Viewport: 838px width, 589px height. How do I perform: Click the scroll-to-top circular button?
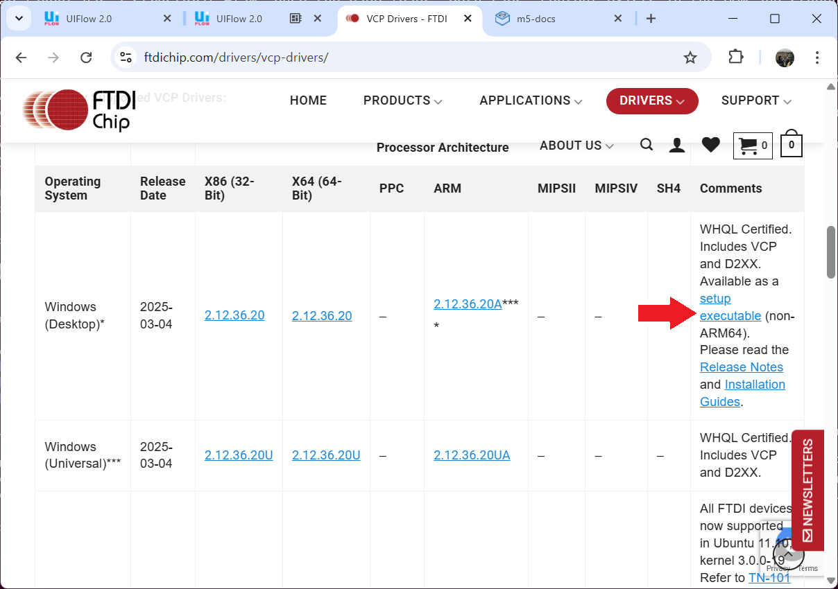pyautogui.click(x=788, y=554)
